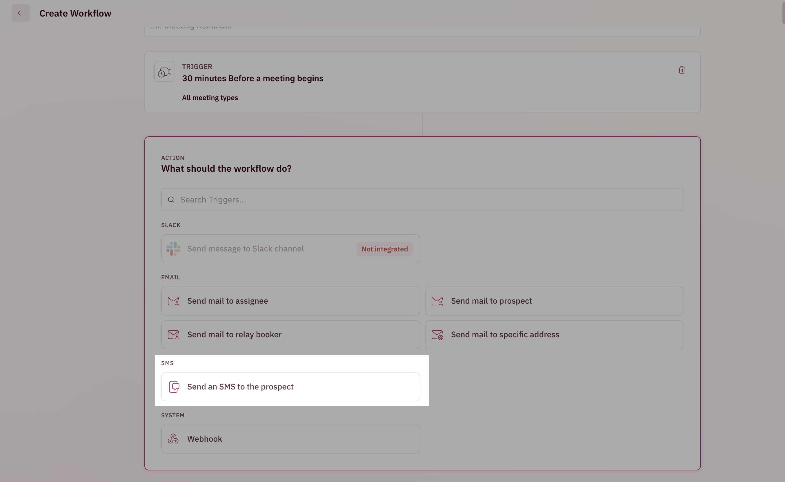Image resolution: width=785 pixels, height=482 pixels.
Task: Click Send message to Slack channel option
Action: (290, 249)
